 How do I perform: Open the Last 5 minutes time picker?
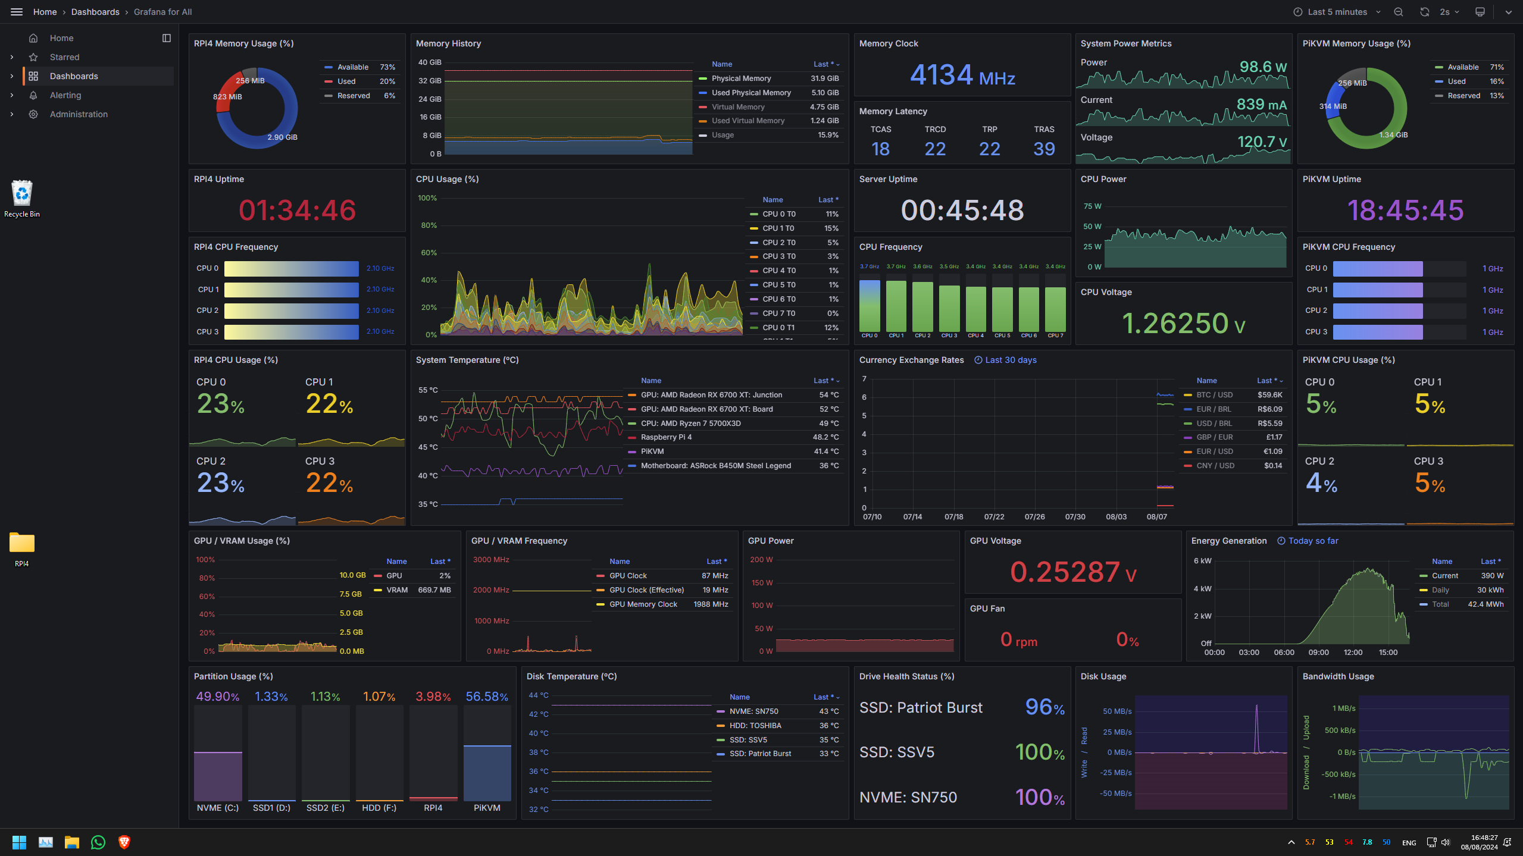[1337, 12]
